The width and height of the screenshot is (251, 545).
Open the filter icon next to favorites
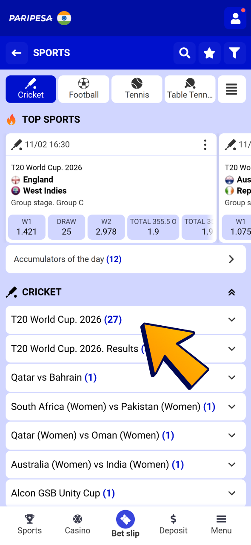[x=234, y=53]
